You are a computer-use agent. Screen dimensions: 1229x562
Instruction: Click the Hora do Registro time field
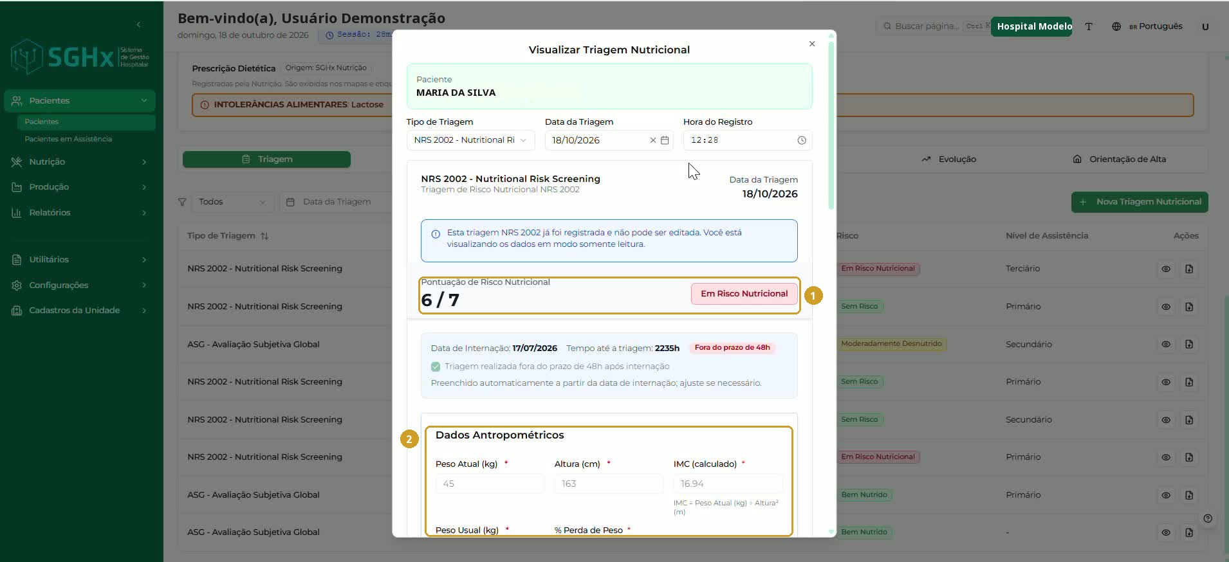(x=747, y=140)
